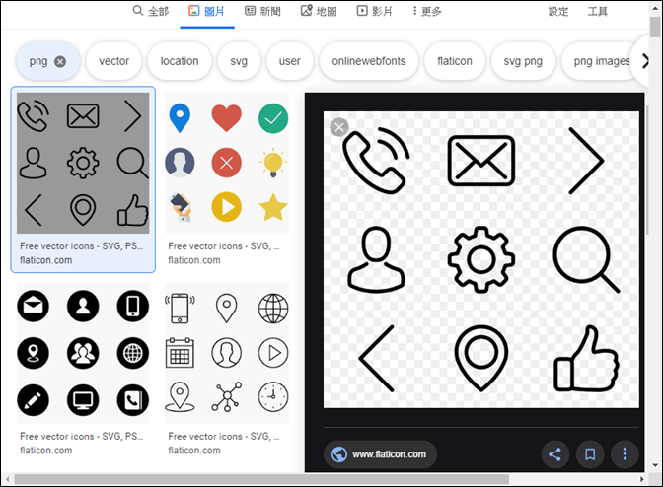Click the phone call icon in large preview

pos(376,161)
